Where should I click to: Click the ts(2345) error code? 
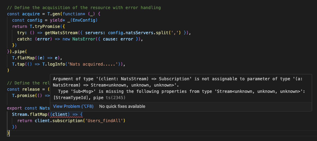coord(116,98)
